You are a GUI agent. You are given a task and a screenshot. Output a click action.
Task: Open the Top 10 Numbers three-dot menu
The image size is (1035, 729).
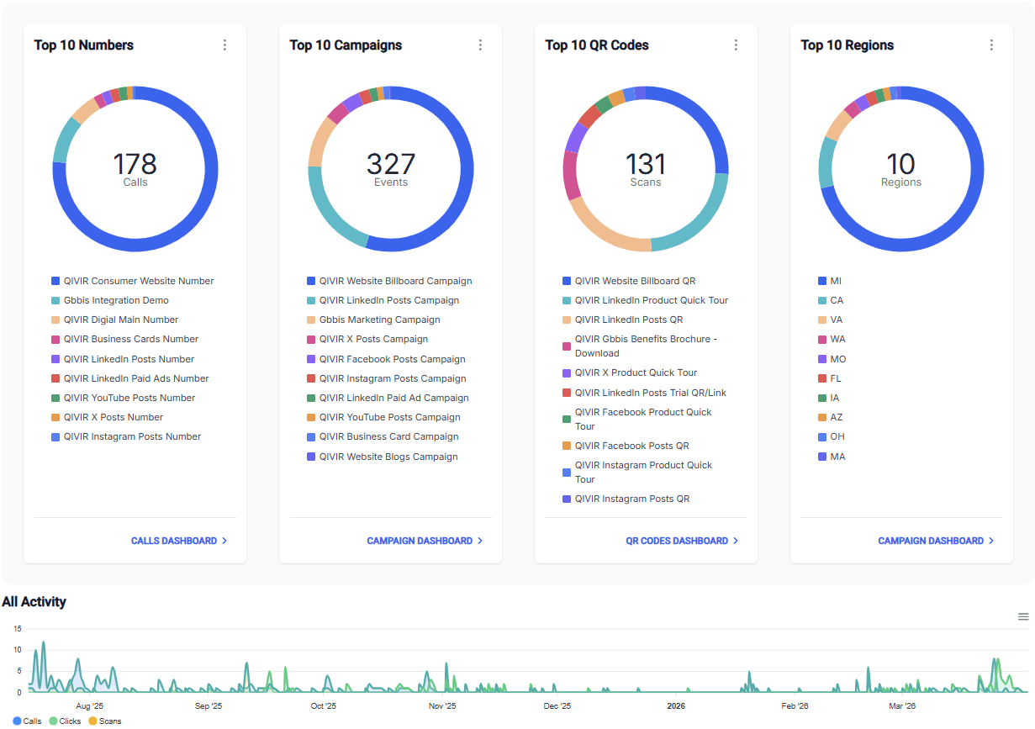pos(224,45)
